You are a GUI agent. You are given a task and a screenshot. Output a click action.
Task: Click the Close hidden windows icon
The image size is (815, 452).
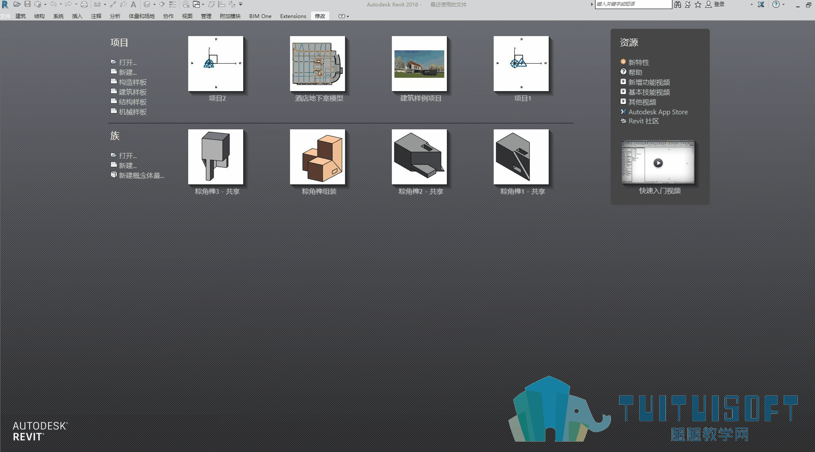(186, 4)
